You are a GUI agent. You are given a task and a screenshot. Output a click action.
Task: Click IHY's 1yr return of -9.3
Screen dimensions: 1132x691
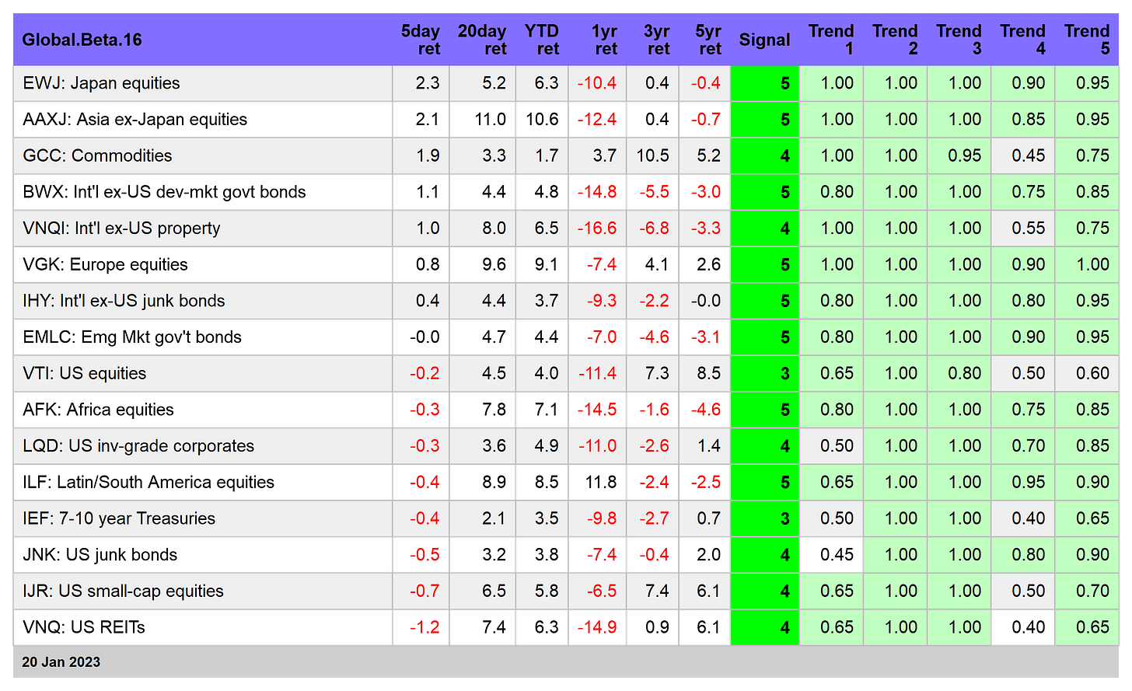[x=602, y=301]
